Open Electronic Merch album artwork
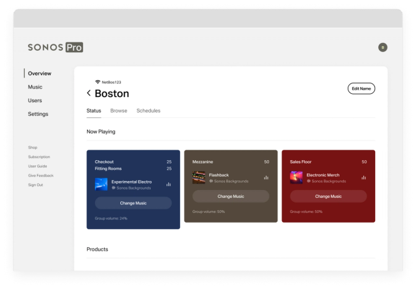The height and width of the screenshot is (289, 416). click(x=296, y=178)
